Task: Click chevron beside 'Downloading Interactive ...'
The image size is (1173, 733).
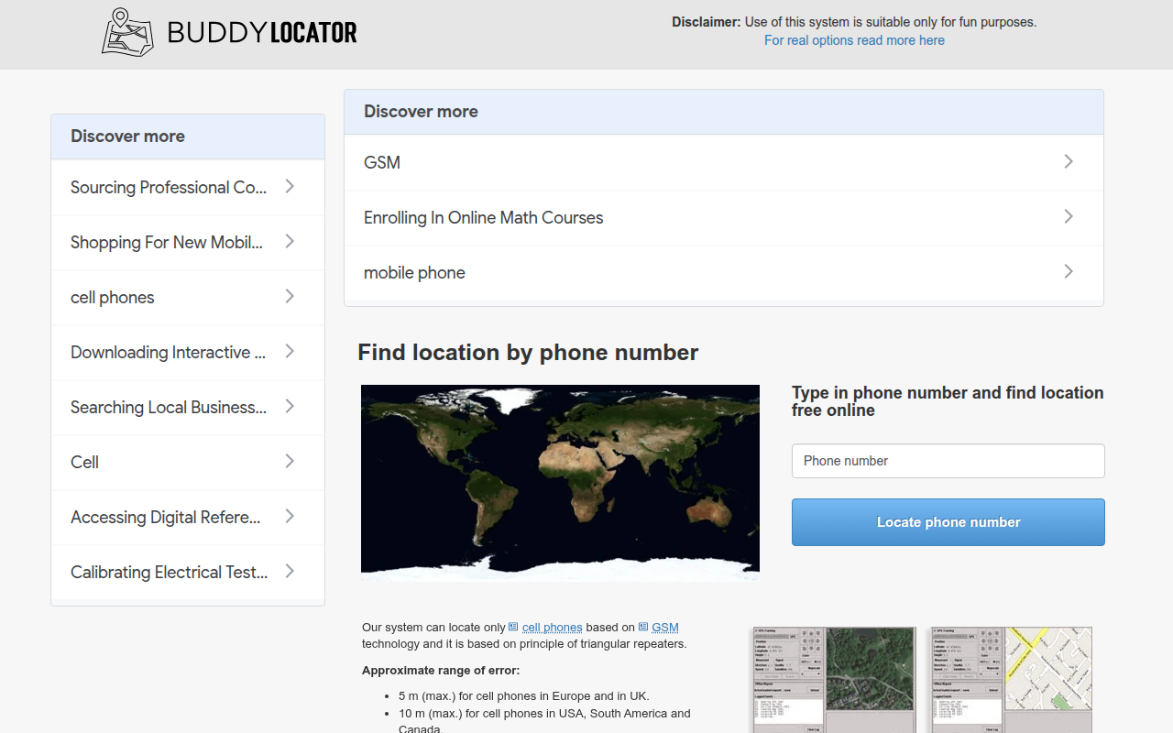Action: pos(290,351)
